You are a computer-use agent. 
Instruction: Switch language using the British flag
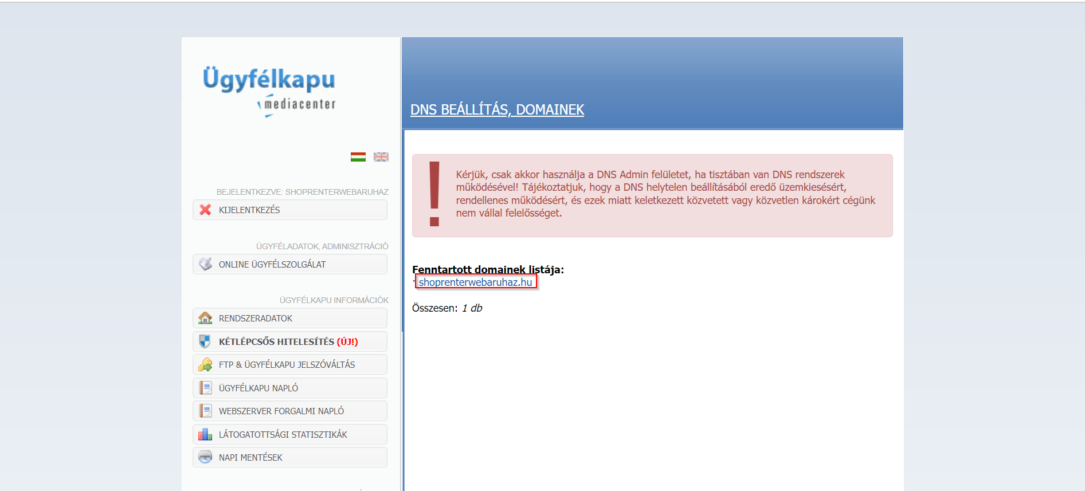coord(381,157)
